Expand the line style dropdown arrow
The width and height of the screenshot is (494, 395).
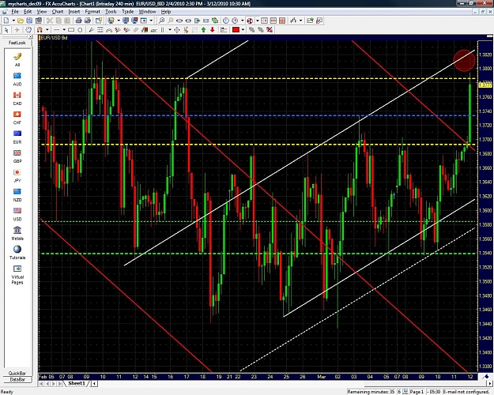64,29
